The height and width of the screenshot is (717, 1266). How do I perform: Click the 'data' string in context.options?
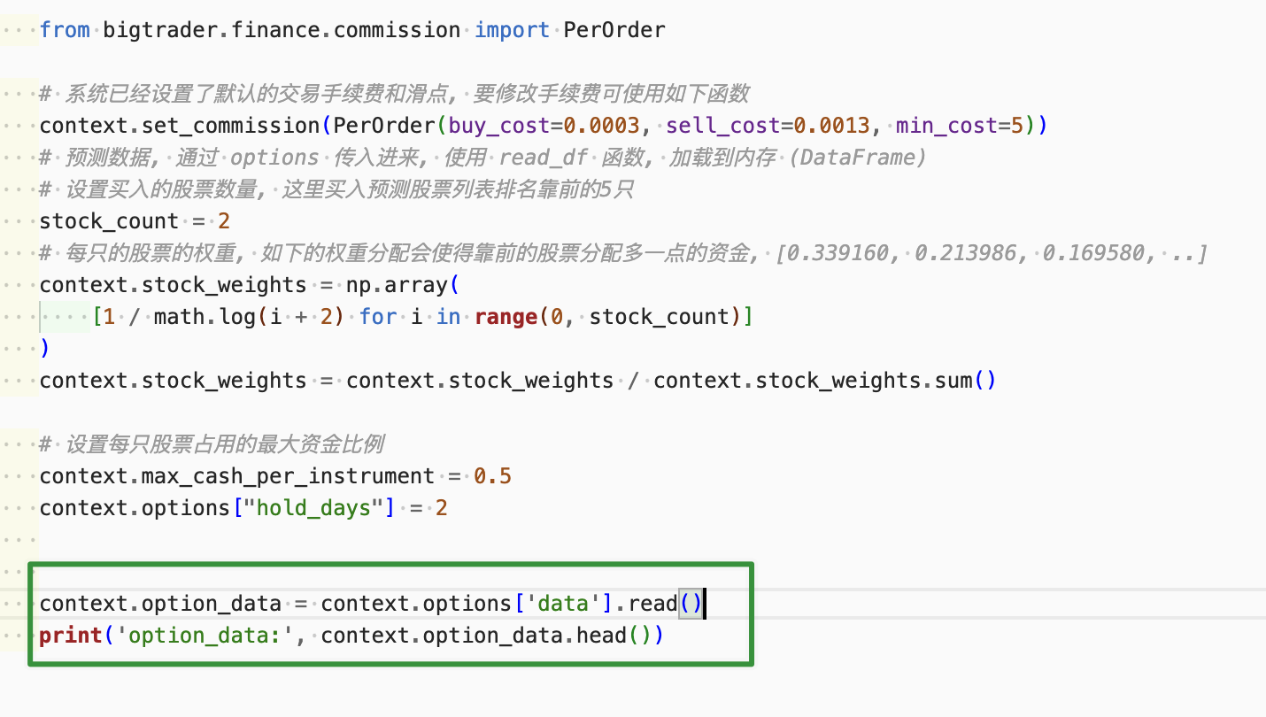click(563, 604)
